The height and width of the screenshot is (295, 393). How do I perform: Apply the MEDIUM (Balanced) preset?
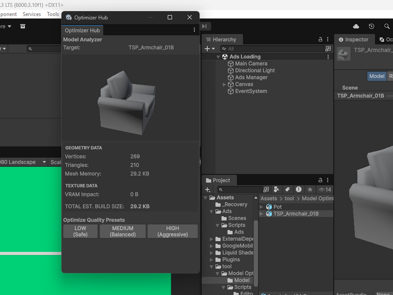pos(122,231)
